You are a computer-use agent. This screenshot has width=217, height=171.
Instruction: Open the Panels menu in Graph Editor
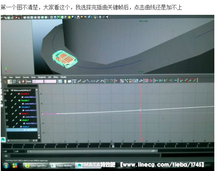[63, 77]
